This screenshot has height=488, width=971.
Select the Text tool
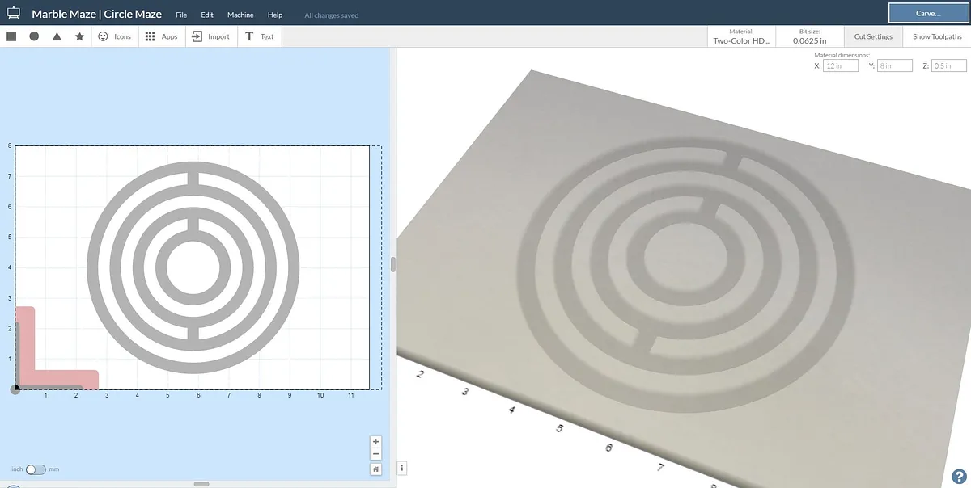pos(259,36)
